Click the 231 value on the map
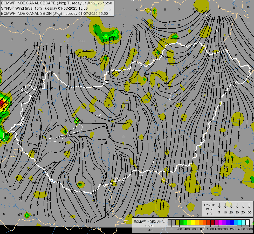This screenshot has height=234, width=254. coord(5,182)
